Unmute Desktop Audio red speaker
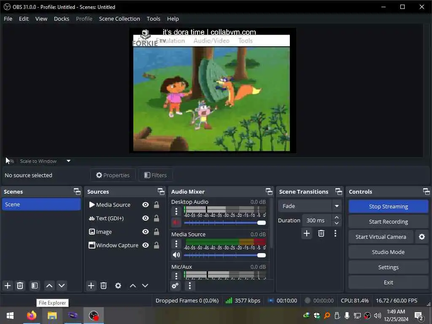432x324 pixels. (x=176, y=222)
